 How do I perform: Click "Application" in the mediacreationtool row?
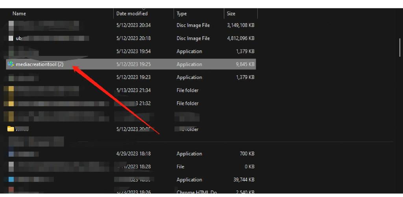189,64
